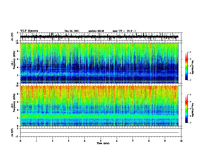
Task: Click the ch.1 voltage waveform trace
Action: [99, 37]
